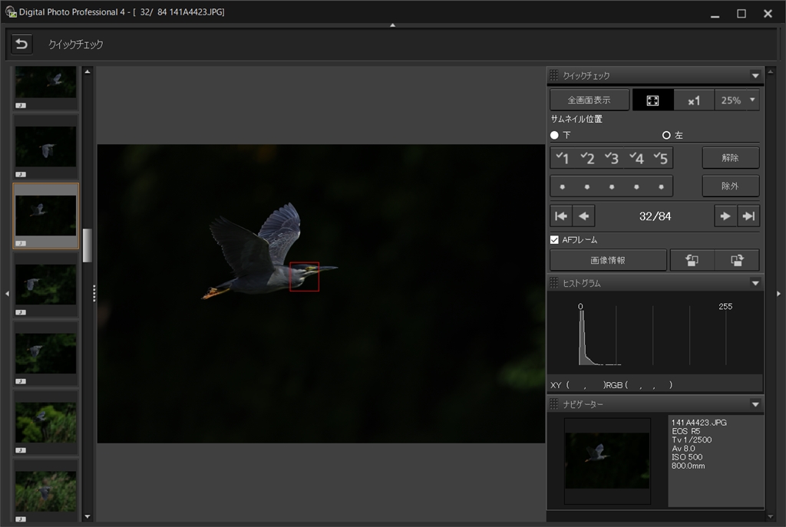The image size is (786, 527).
Task: Switch to x1 actual size view
Action: coord(694,100)
